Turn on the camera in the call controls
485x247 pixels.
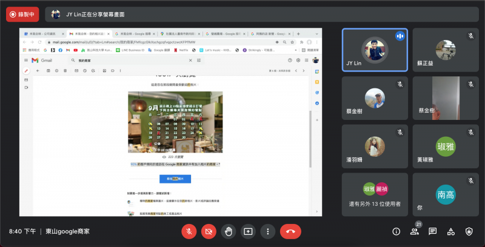point(209,231)
